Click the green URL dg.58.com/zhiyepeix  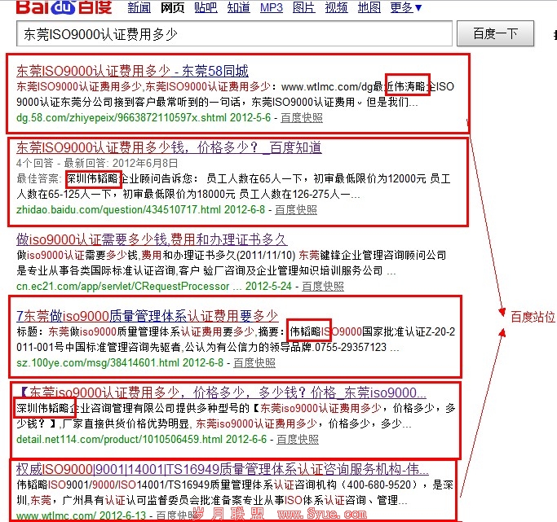(122, 117)
